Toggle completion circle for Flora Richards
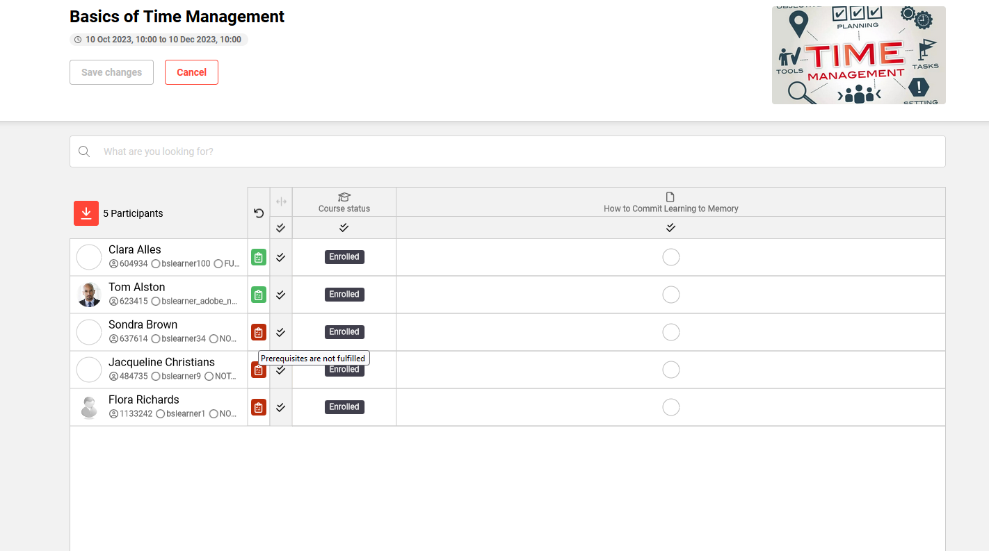Viewport: 989px width, 551px height. pos(670,407)
